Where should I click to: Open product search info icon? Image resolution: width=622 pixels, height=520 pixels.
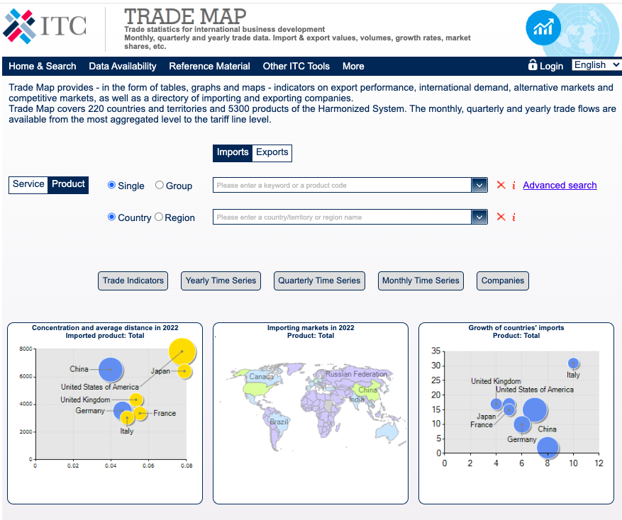(x=513, y=185)
